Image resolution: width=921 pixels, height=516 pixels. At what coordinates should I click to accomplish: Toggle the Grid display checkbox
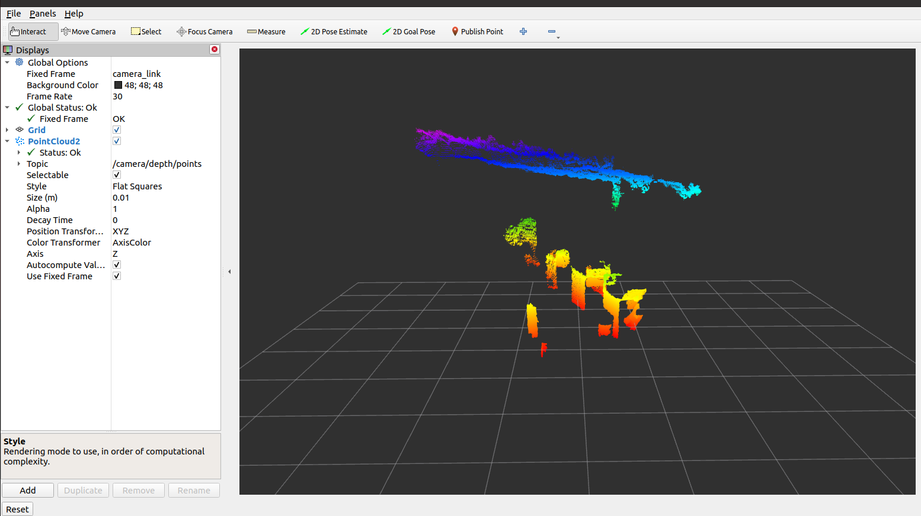pyautogui.click(x=117, y=130)
